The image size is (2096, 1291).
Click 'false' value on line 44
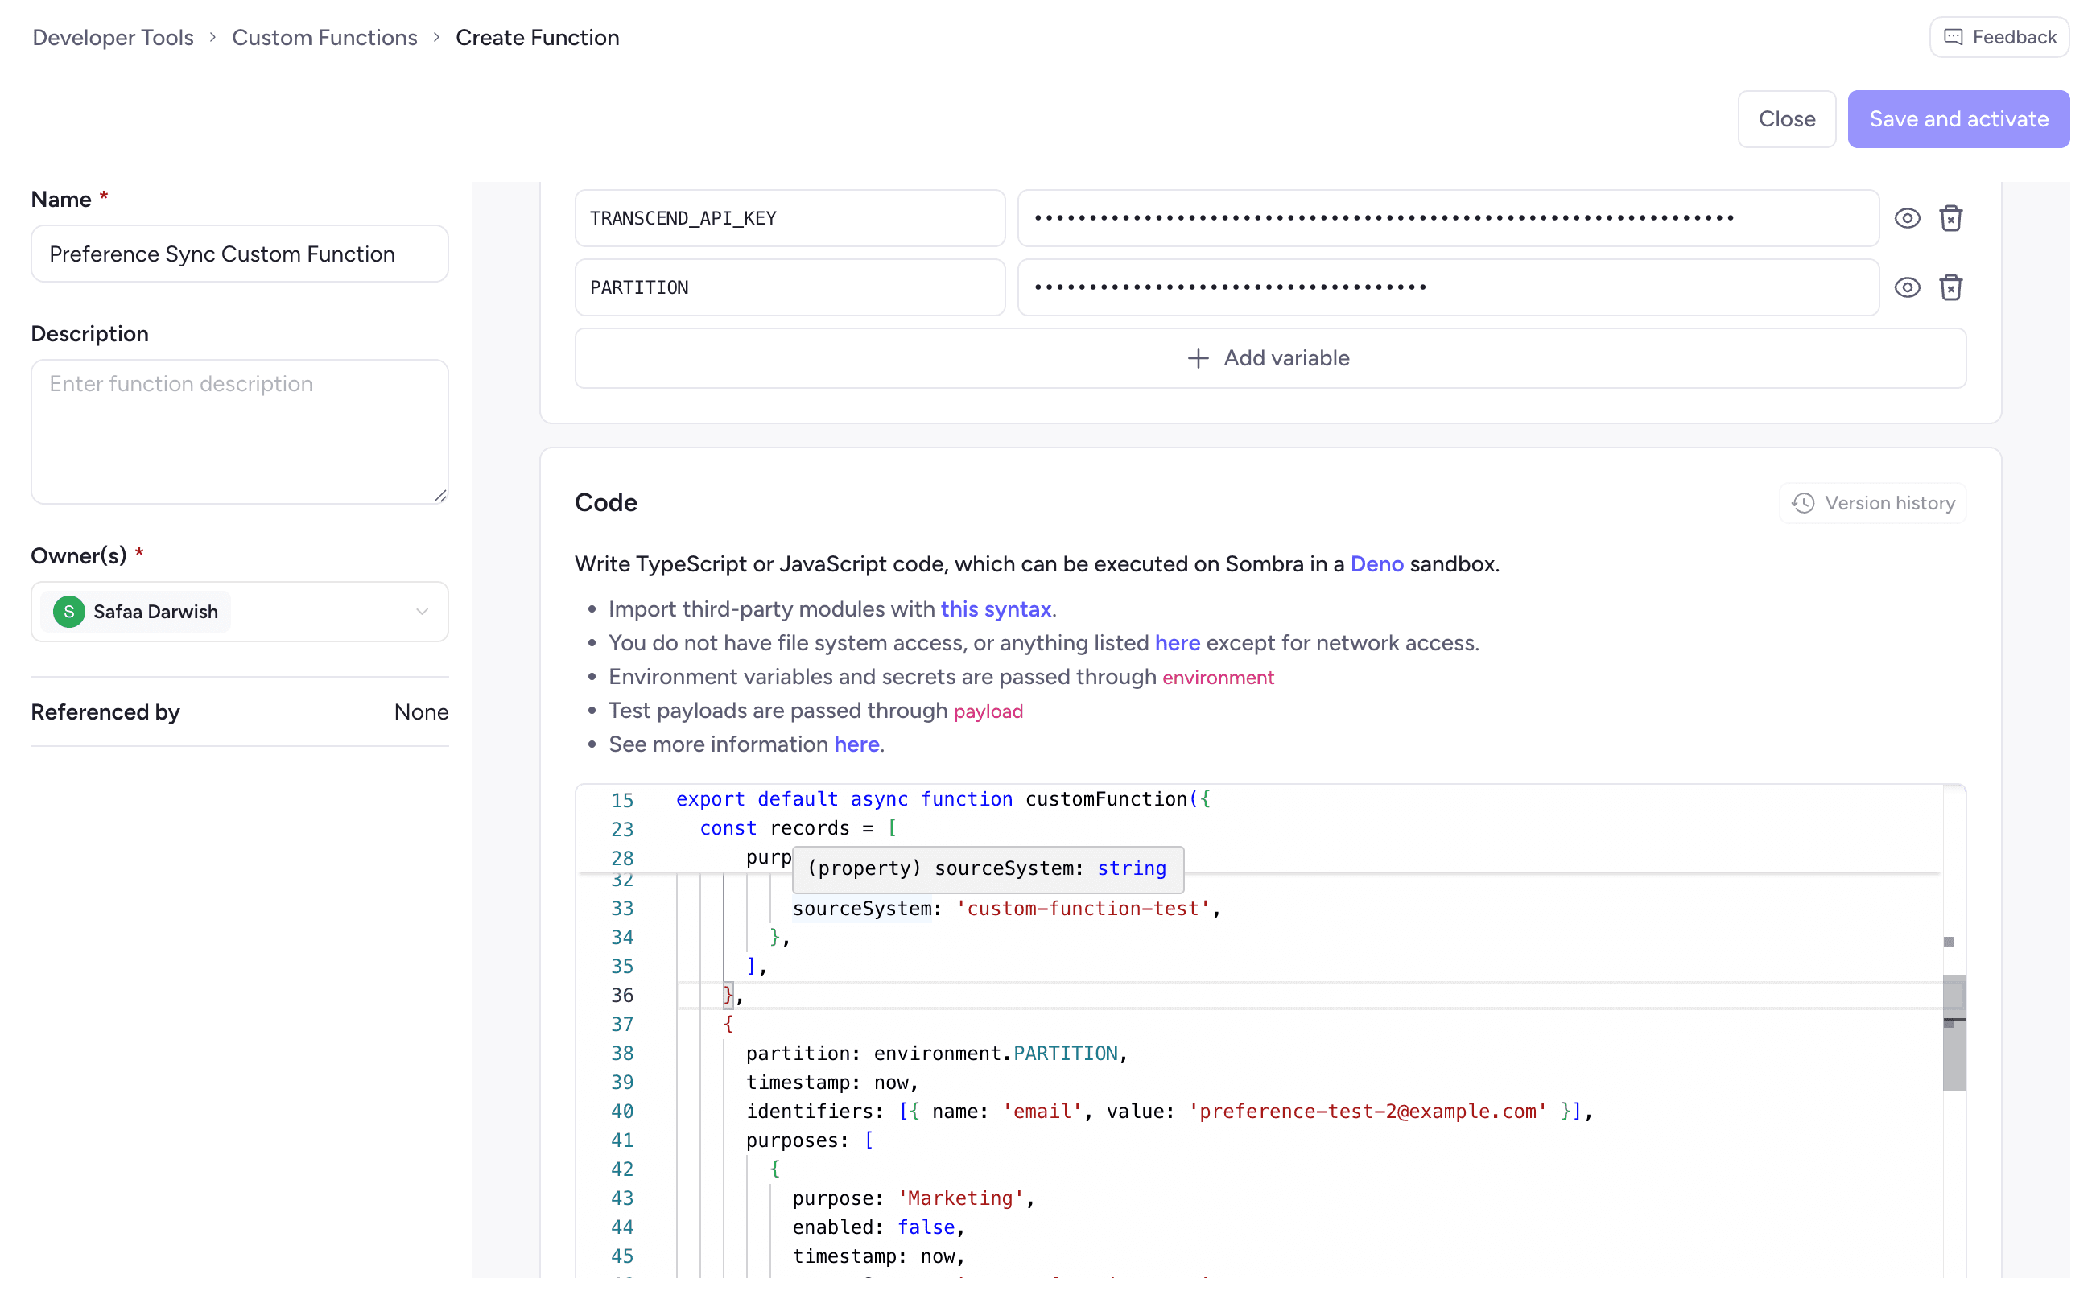926,1227
